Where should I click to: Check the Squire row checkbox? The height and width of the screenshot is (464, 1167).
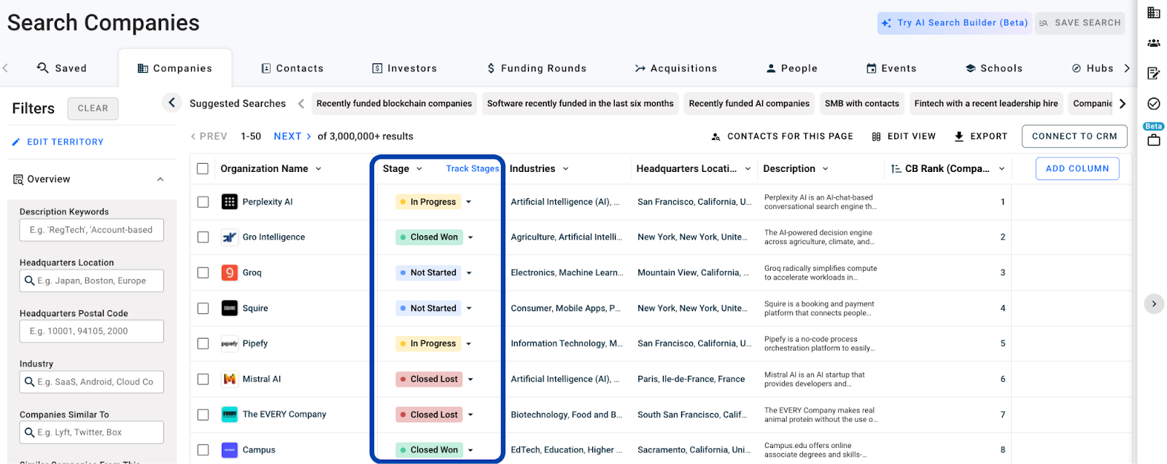coord(203,308)
